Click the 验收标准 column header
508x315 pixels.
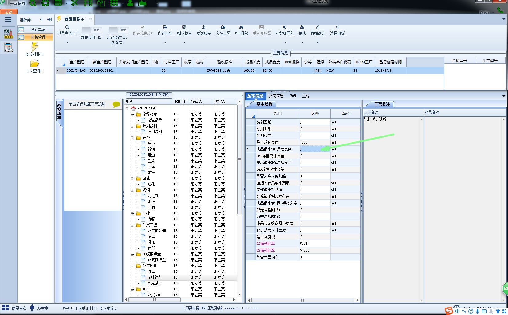(x=224, y=62)
